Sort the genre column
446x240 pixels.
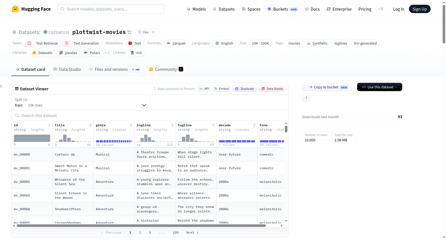click(131, 125)
